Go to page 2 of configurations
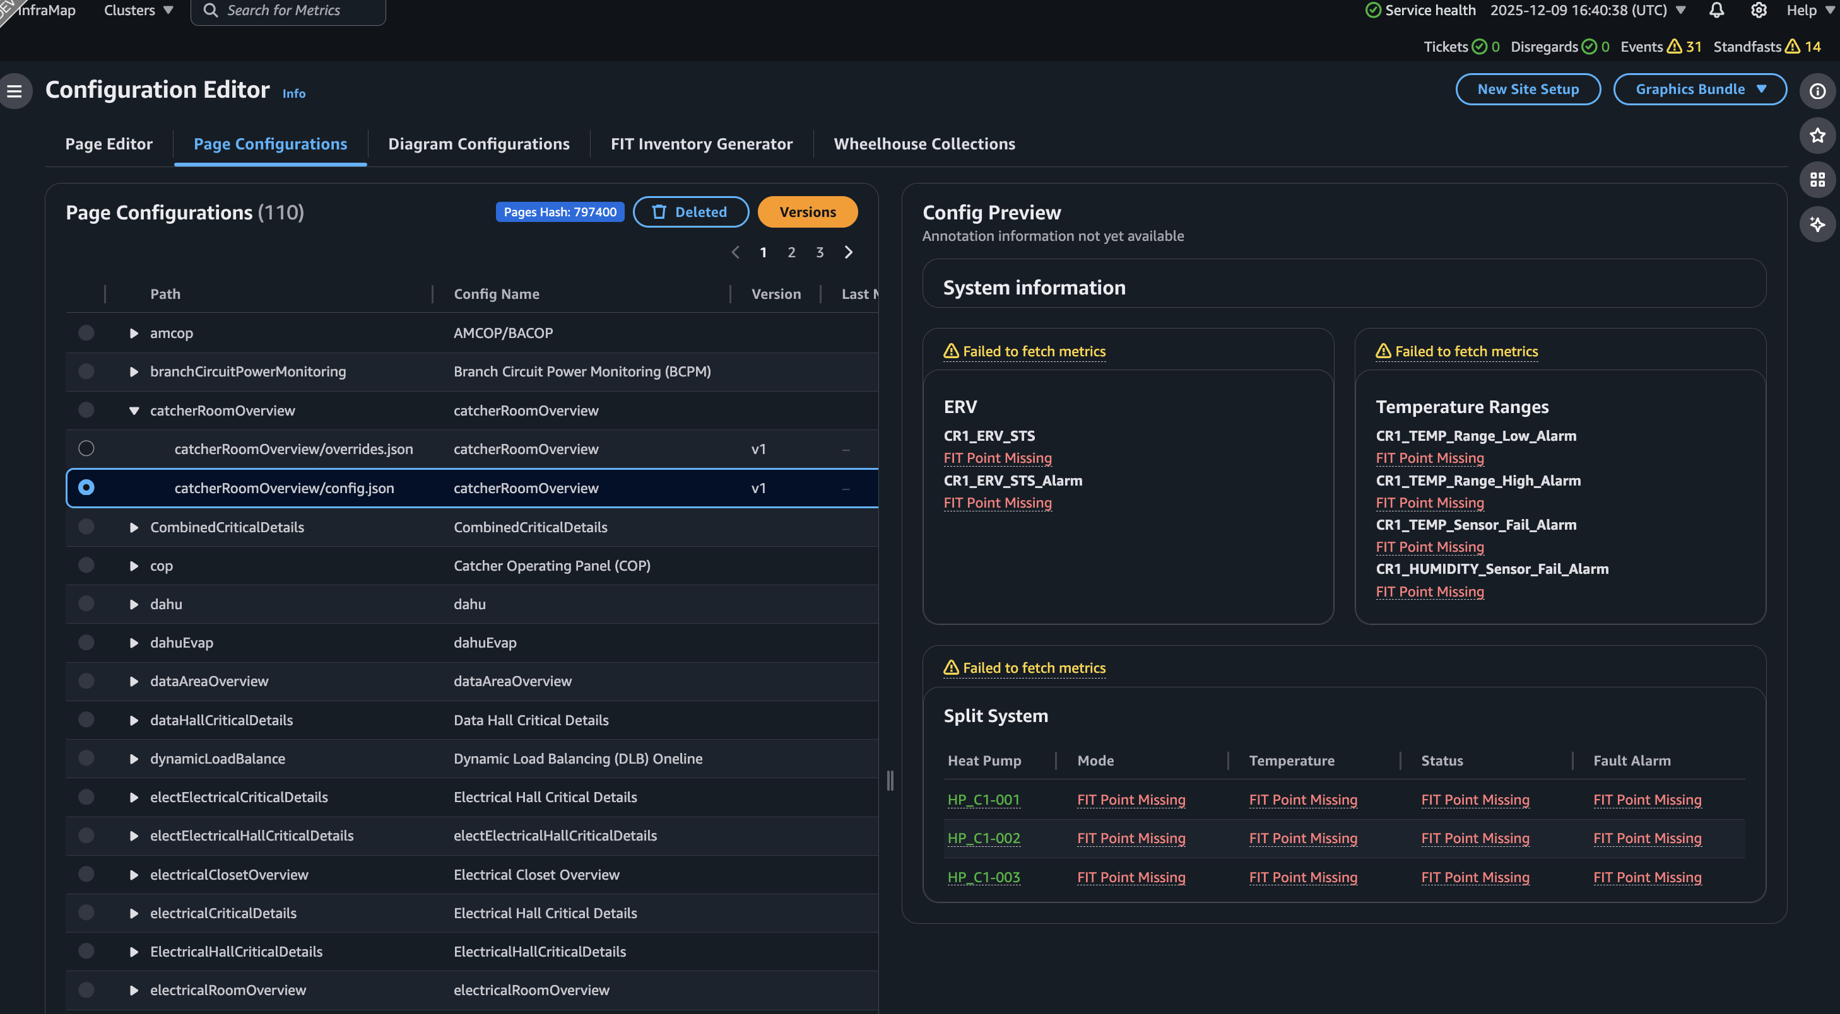Viewport: 1840px width, 1014px height. pos(791,252)
